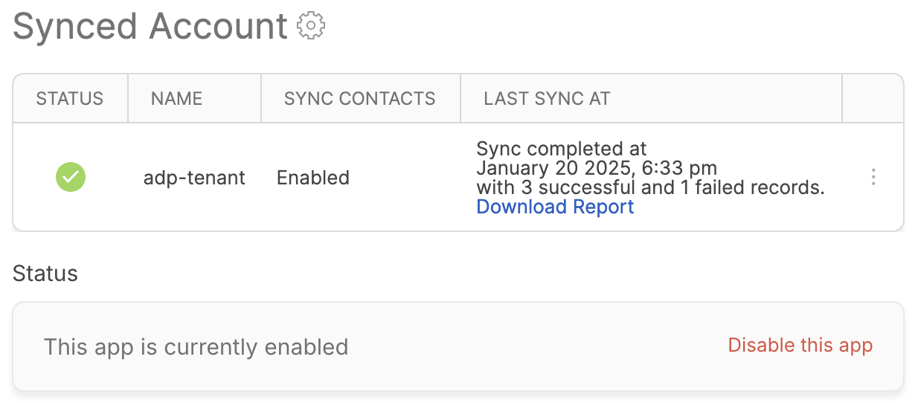Click the SYNC CONTACTS column header
The height and width of the screenshot is (403, 918).
360,98
